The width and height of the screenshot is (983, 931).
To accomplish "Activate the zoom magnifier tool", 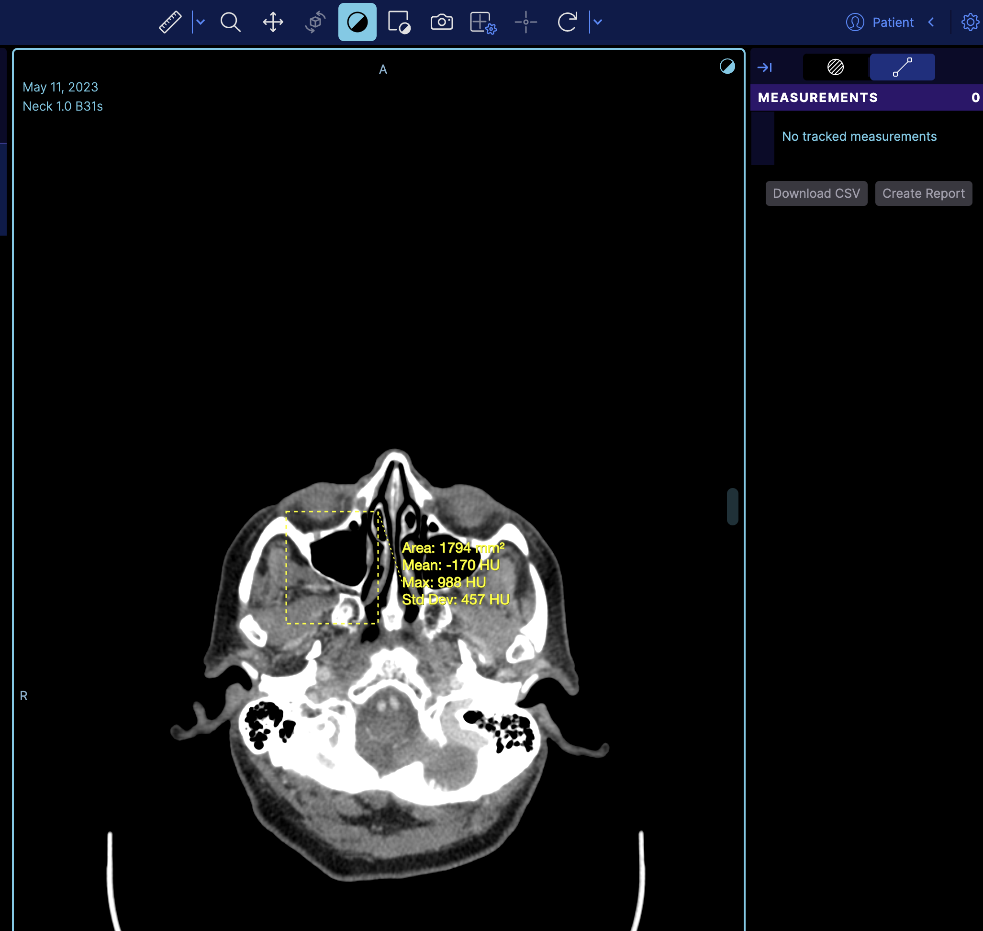I will tap(230, 23).
